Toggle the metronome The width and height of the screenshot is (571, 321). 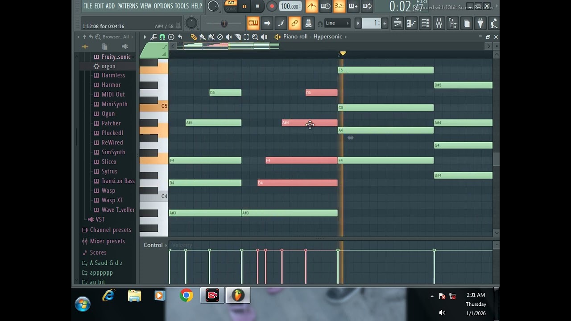coord(311,6)
